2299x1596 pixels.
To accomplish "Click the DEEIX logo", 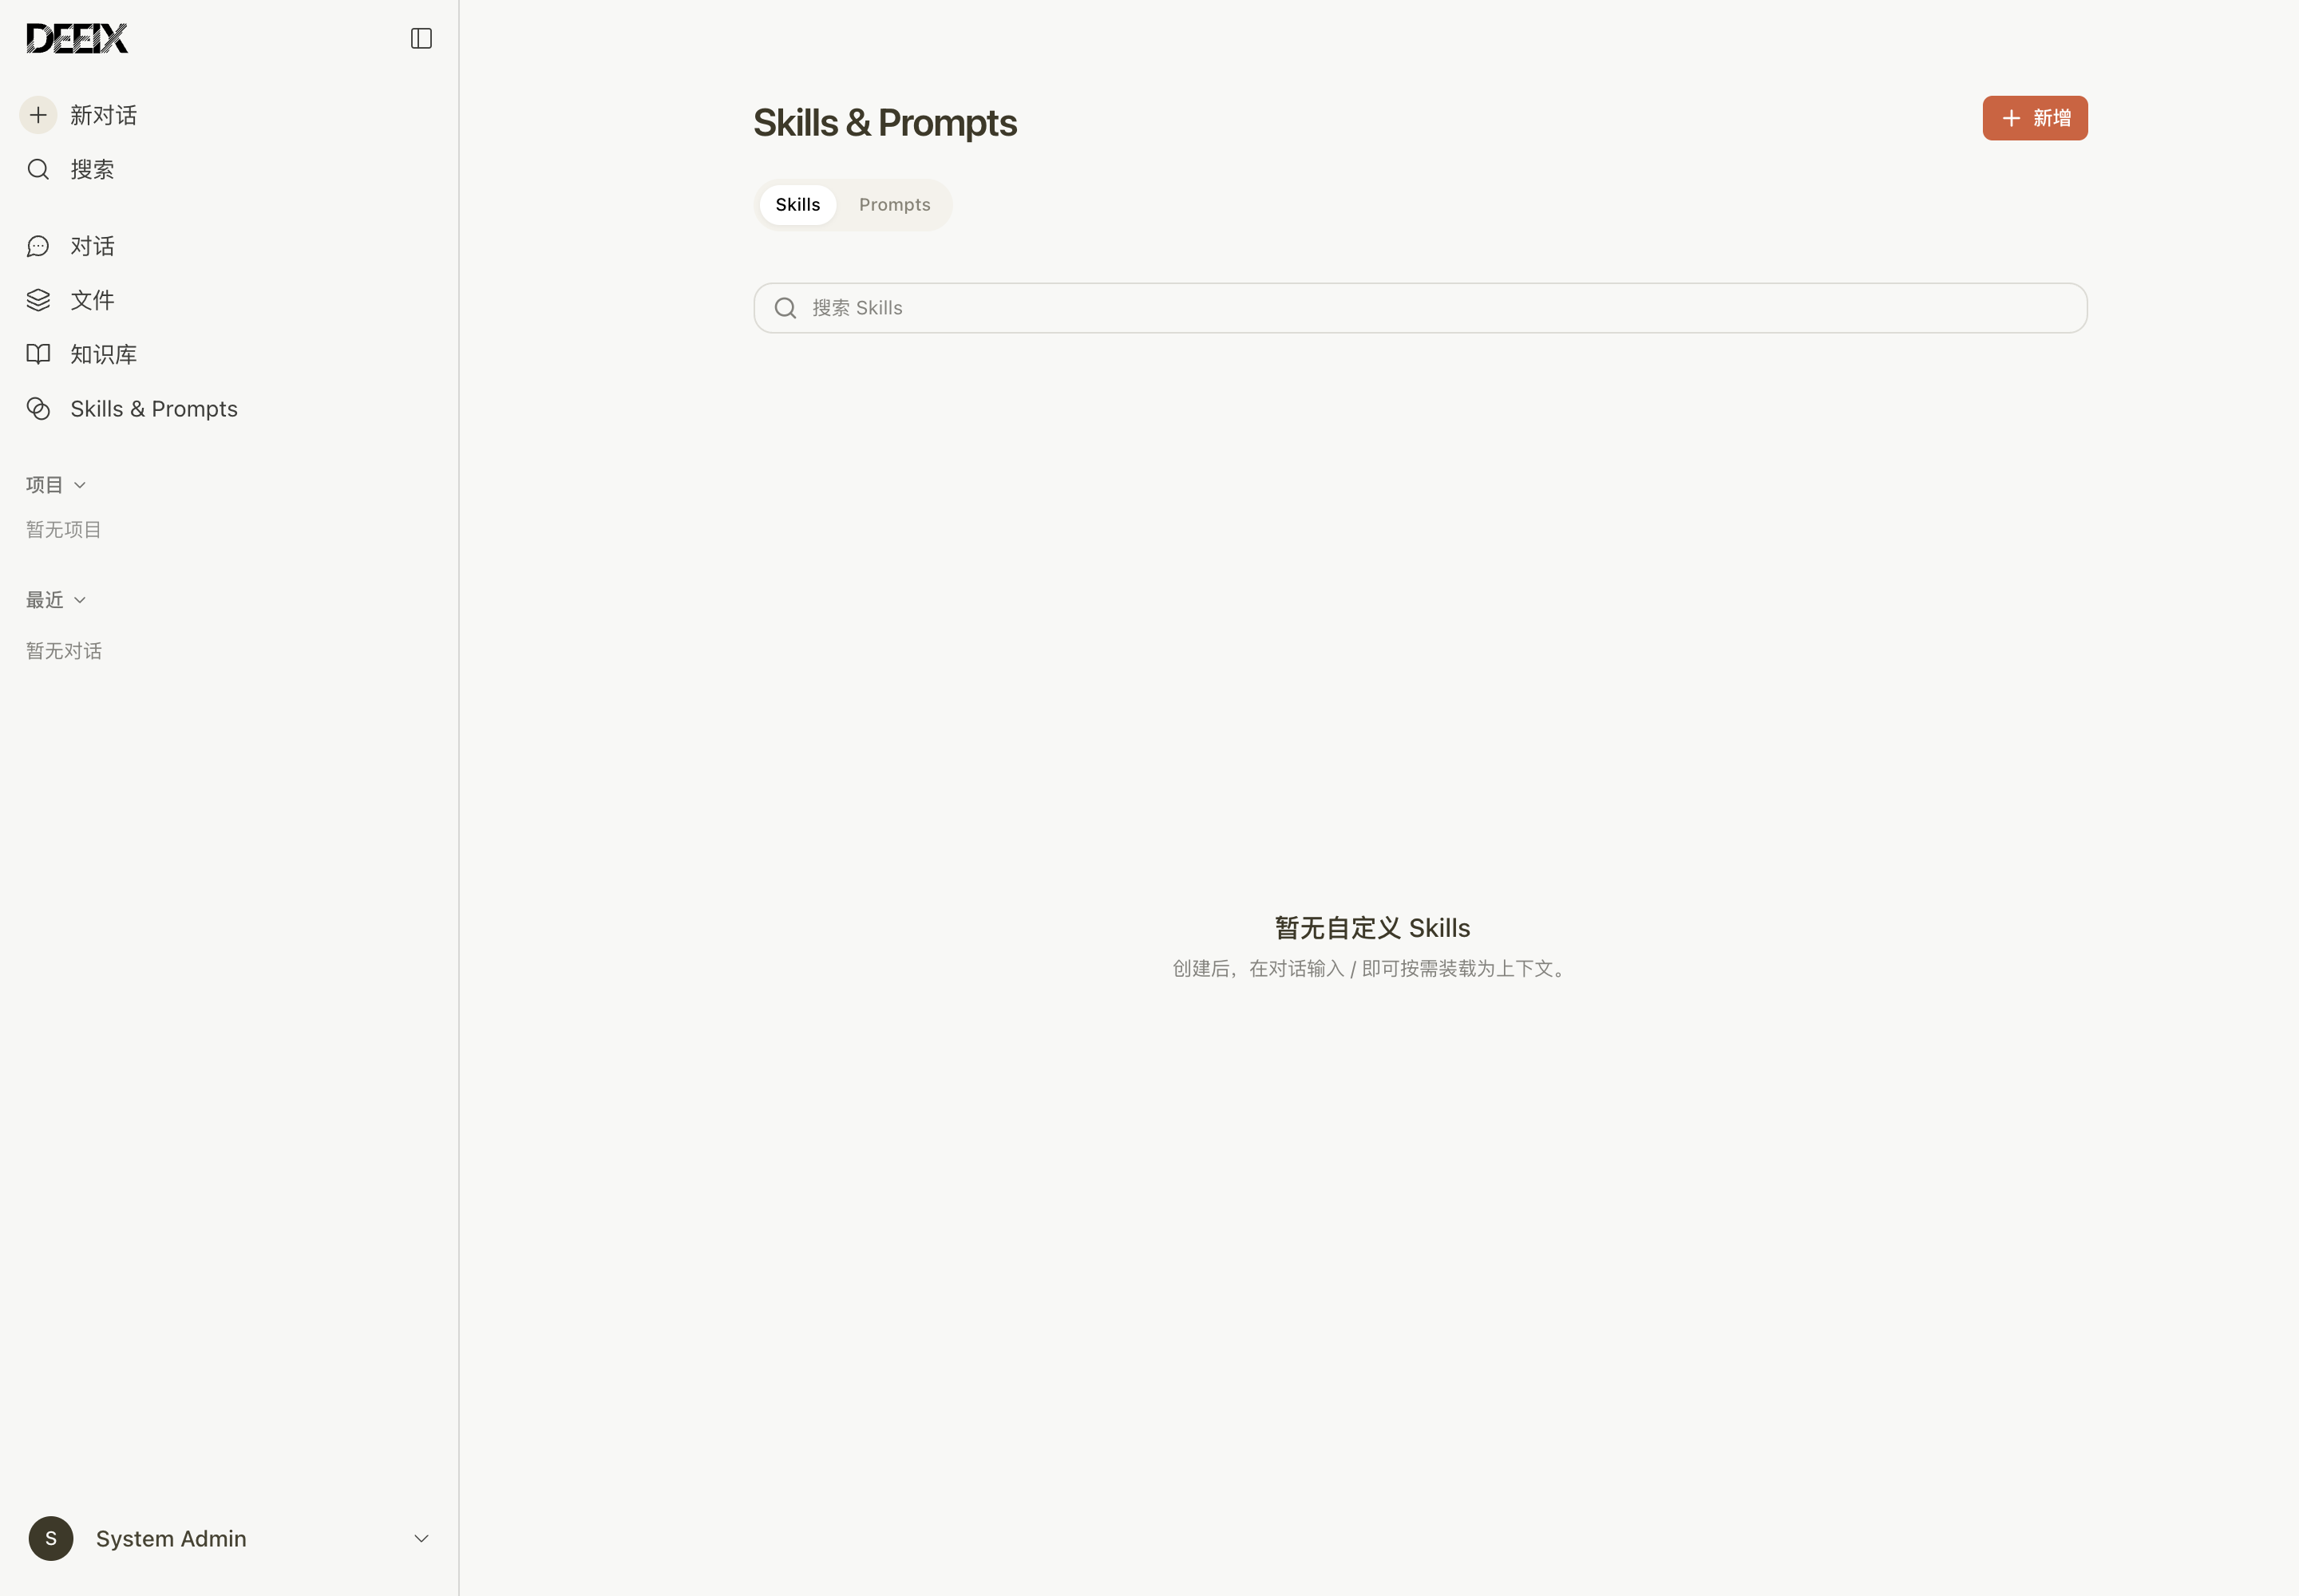I will click(x=77, y=38).
